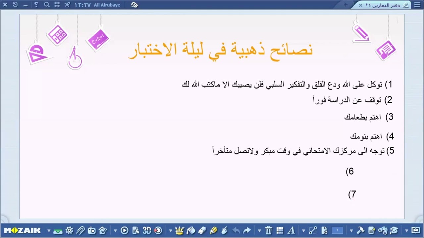Click the grid table icon
The height and width of the screenshot is (238, 424).
[280, 230]
